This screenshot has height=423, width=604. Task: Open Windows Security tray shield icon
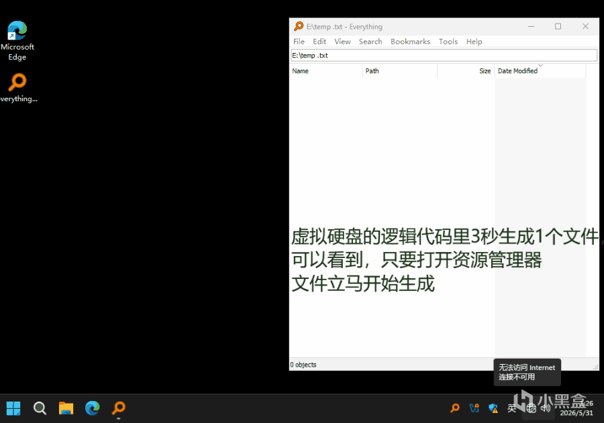tap(493, 408)
